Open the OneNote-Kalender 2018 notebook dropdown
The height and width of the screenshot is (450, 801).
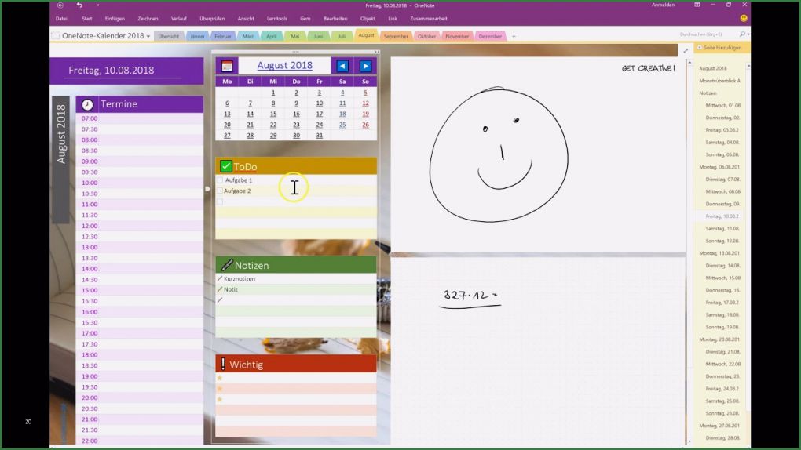(148, 36)
